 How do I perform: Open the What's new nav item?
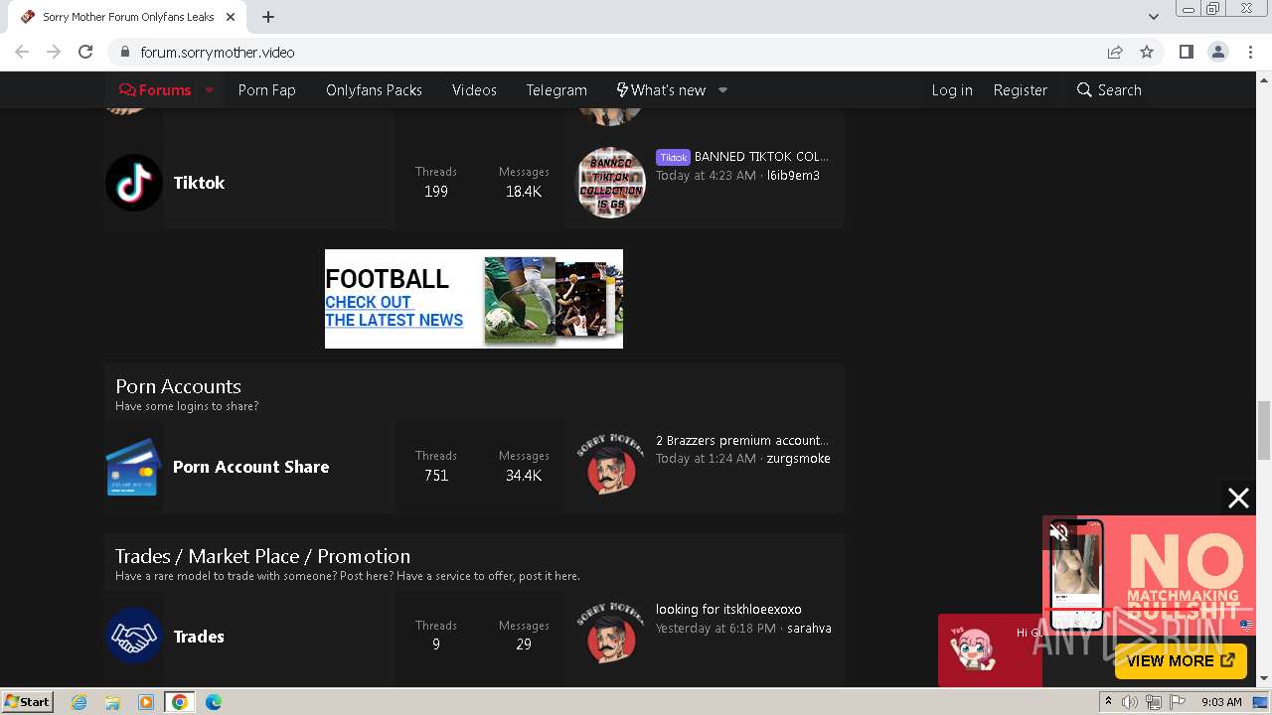point(661,90)
